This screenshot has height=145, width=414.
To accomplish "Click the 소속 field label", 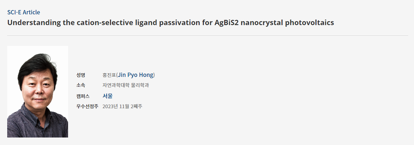I will coord(81,85).
